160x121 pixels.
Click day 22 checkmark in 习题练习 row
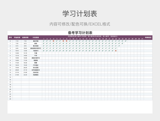click(112, 51)
